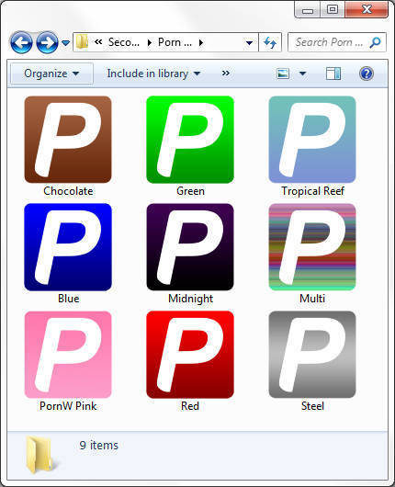
Task: Show hidden toolbar commands chevron
Action: pos(226,74)
